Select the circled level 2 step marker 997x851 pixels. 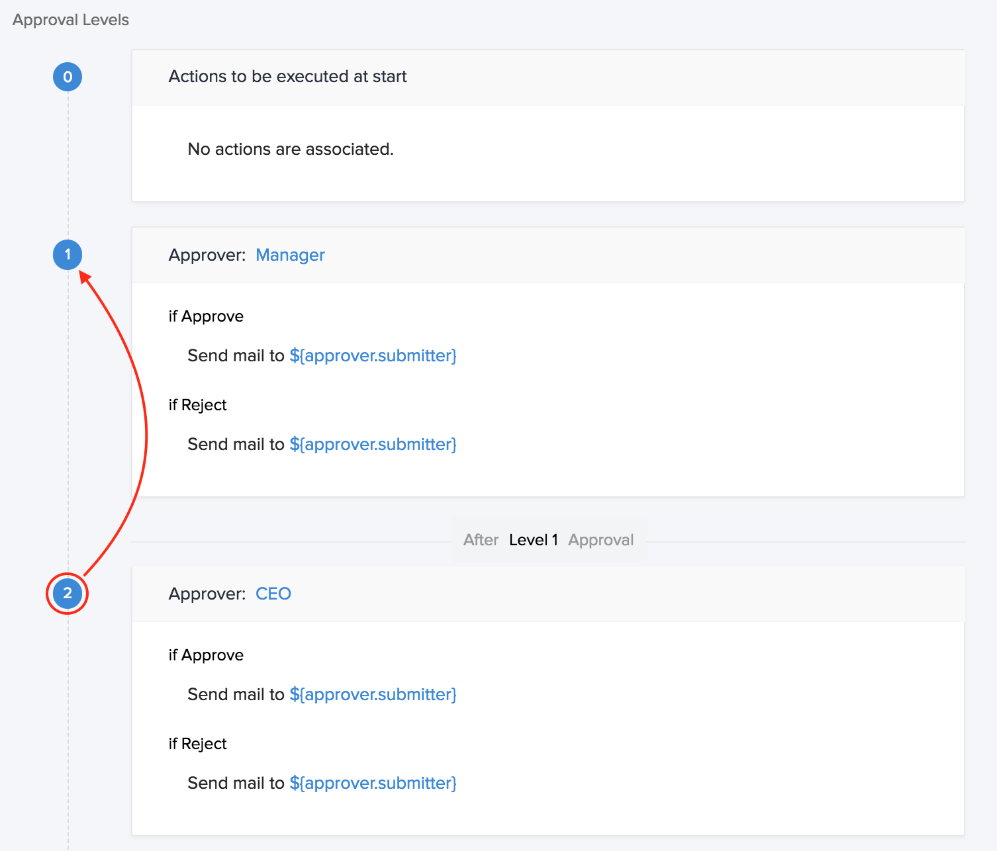point(68,594)
